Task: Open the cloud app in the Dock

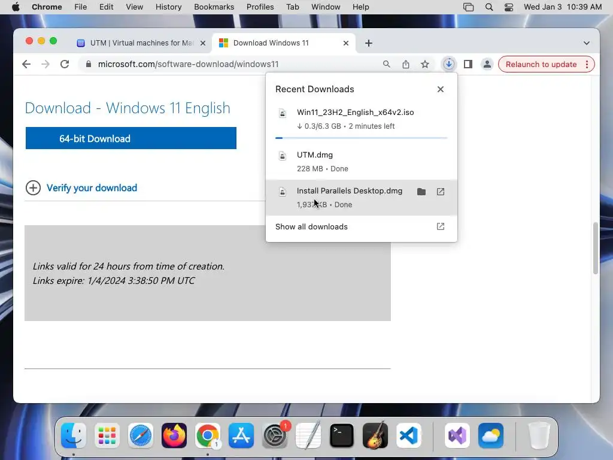Action: pos(491,435)
